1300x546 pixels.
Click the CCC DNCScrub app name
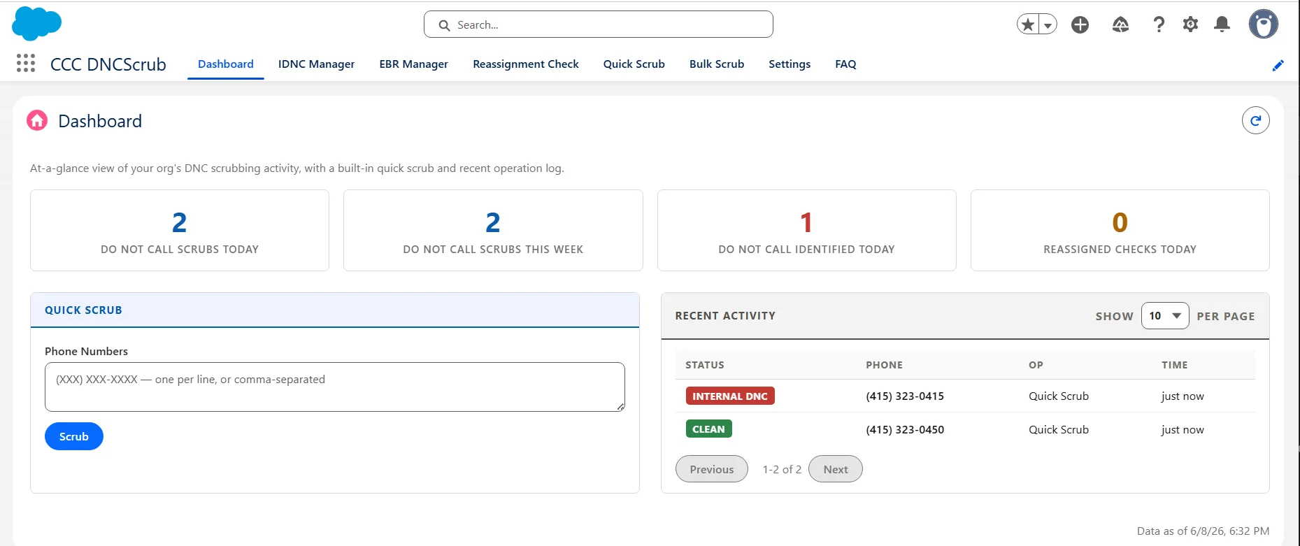108,64
